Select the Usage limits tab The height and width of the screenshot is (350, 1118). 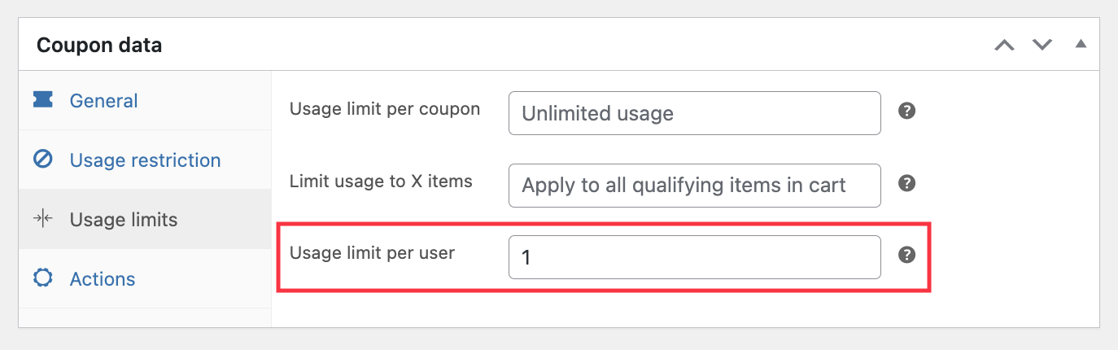tap(124, 219)
